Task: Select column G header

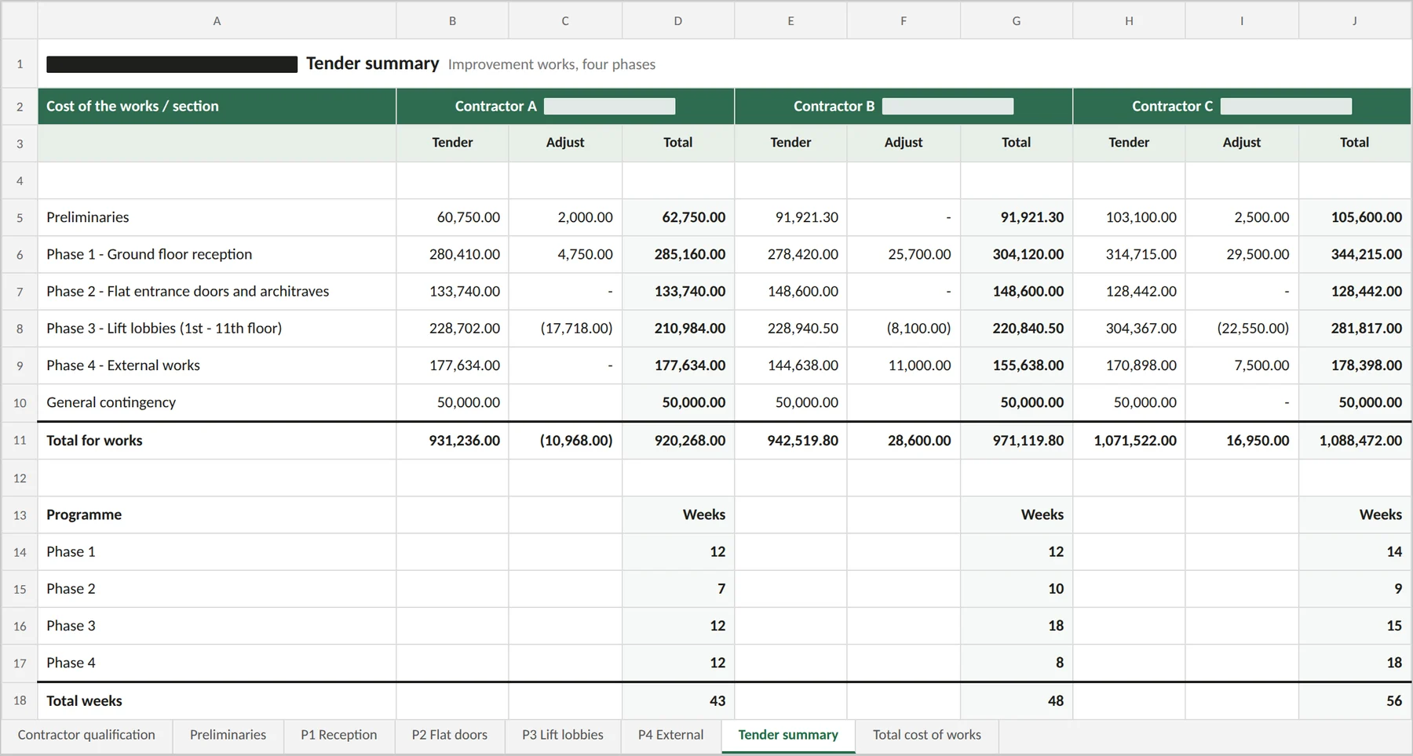Action: (1017, 21)
